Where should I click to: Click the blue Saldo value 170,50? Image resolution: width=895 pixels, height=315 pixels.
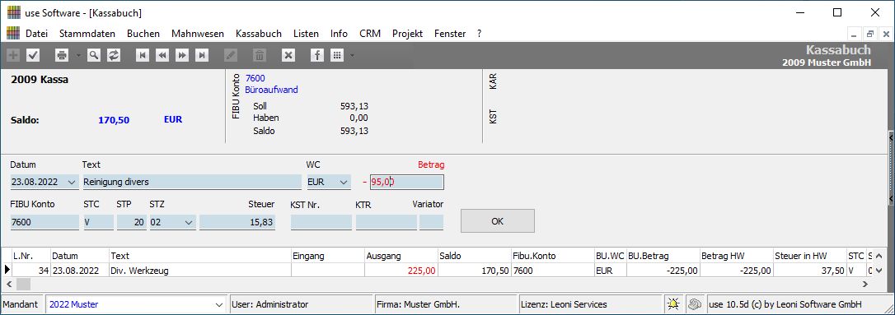(114, 120)
